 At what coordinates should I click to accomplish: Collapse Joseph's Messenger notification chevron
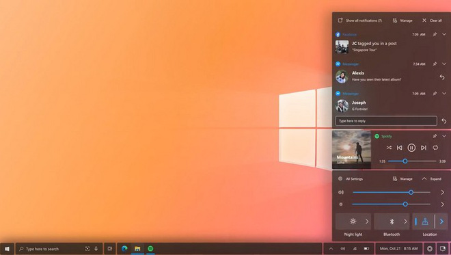(444, 94)
